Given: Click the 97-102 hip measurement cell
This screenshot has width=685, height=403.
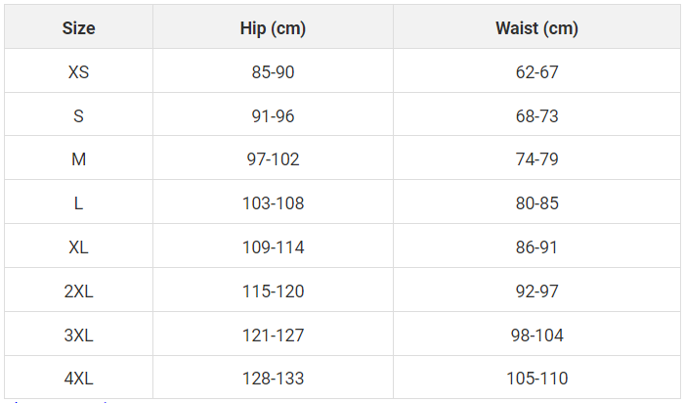Looking at the screenshot, I should (x=273, y=157).
